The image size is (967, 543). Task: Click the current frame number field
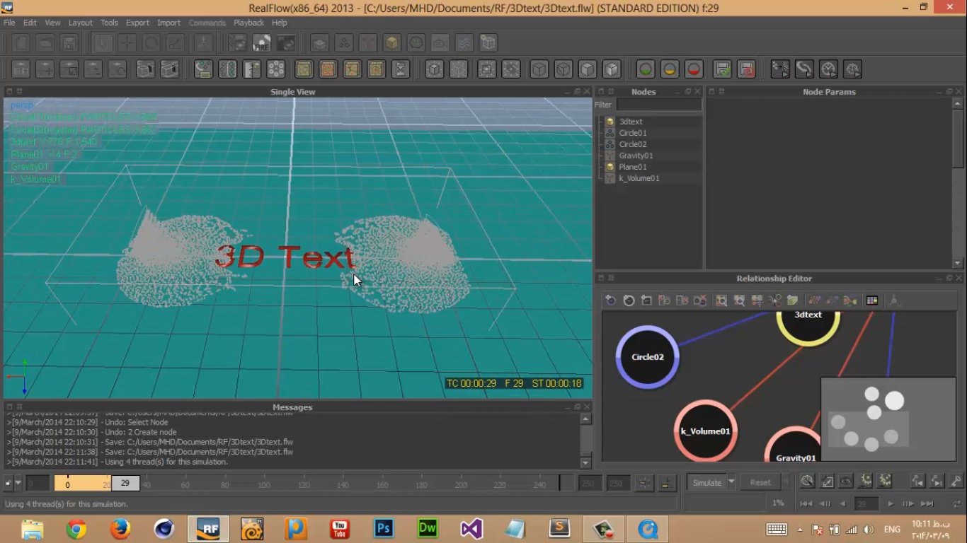pyautogui.click(x=866, y=503)
